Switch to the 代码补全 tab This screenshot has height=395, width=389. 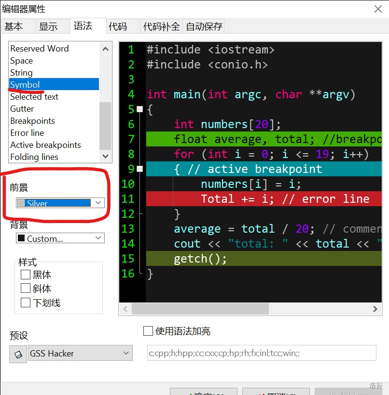161,26
